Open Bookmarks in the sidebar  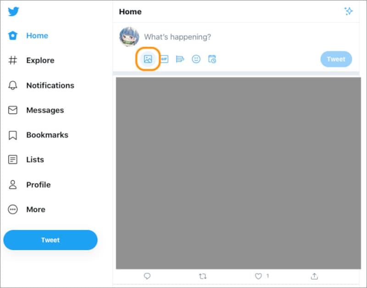tap(47, 135)
